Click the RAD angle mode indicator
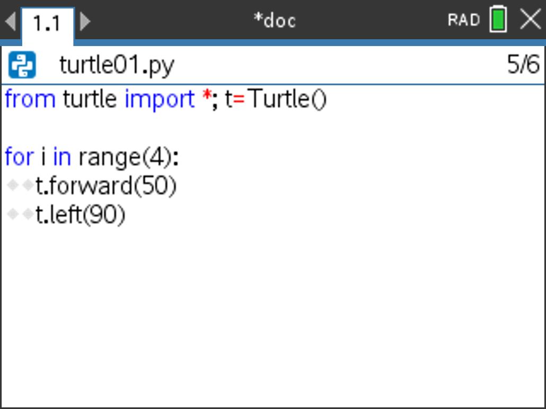 point(463,20)
